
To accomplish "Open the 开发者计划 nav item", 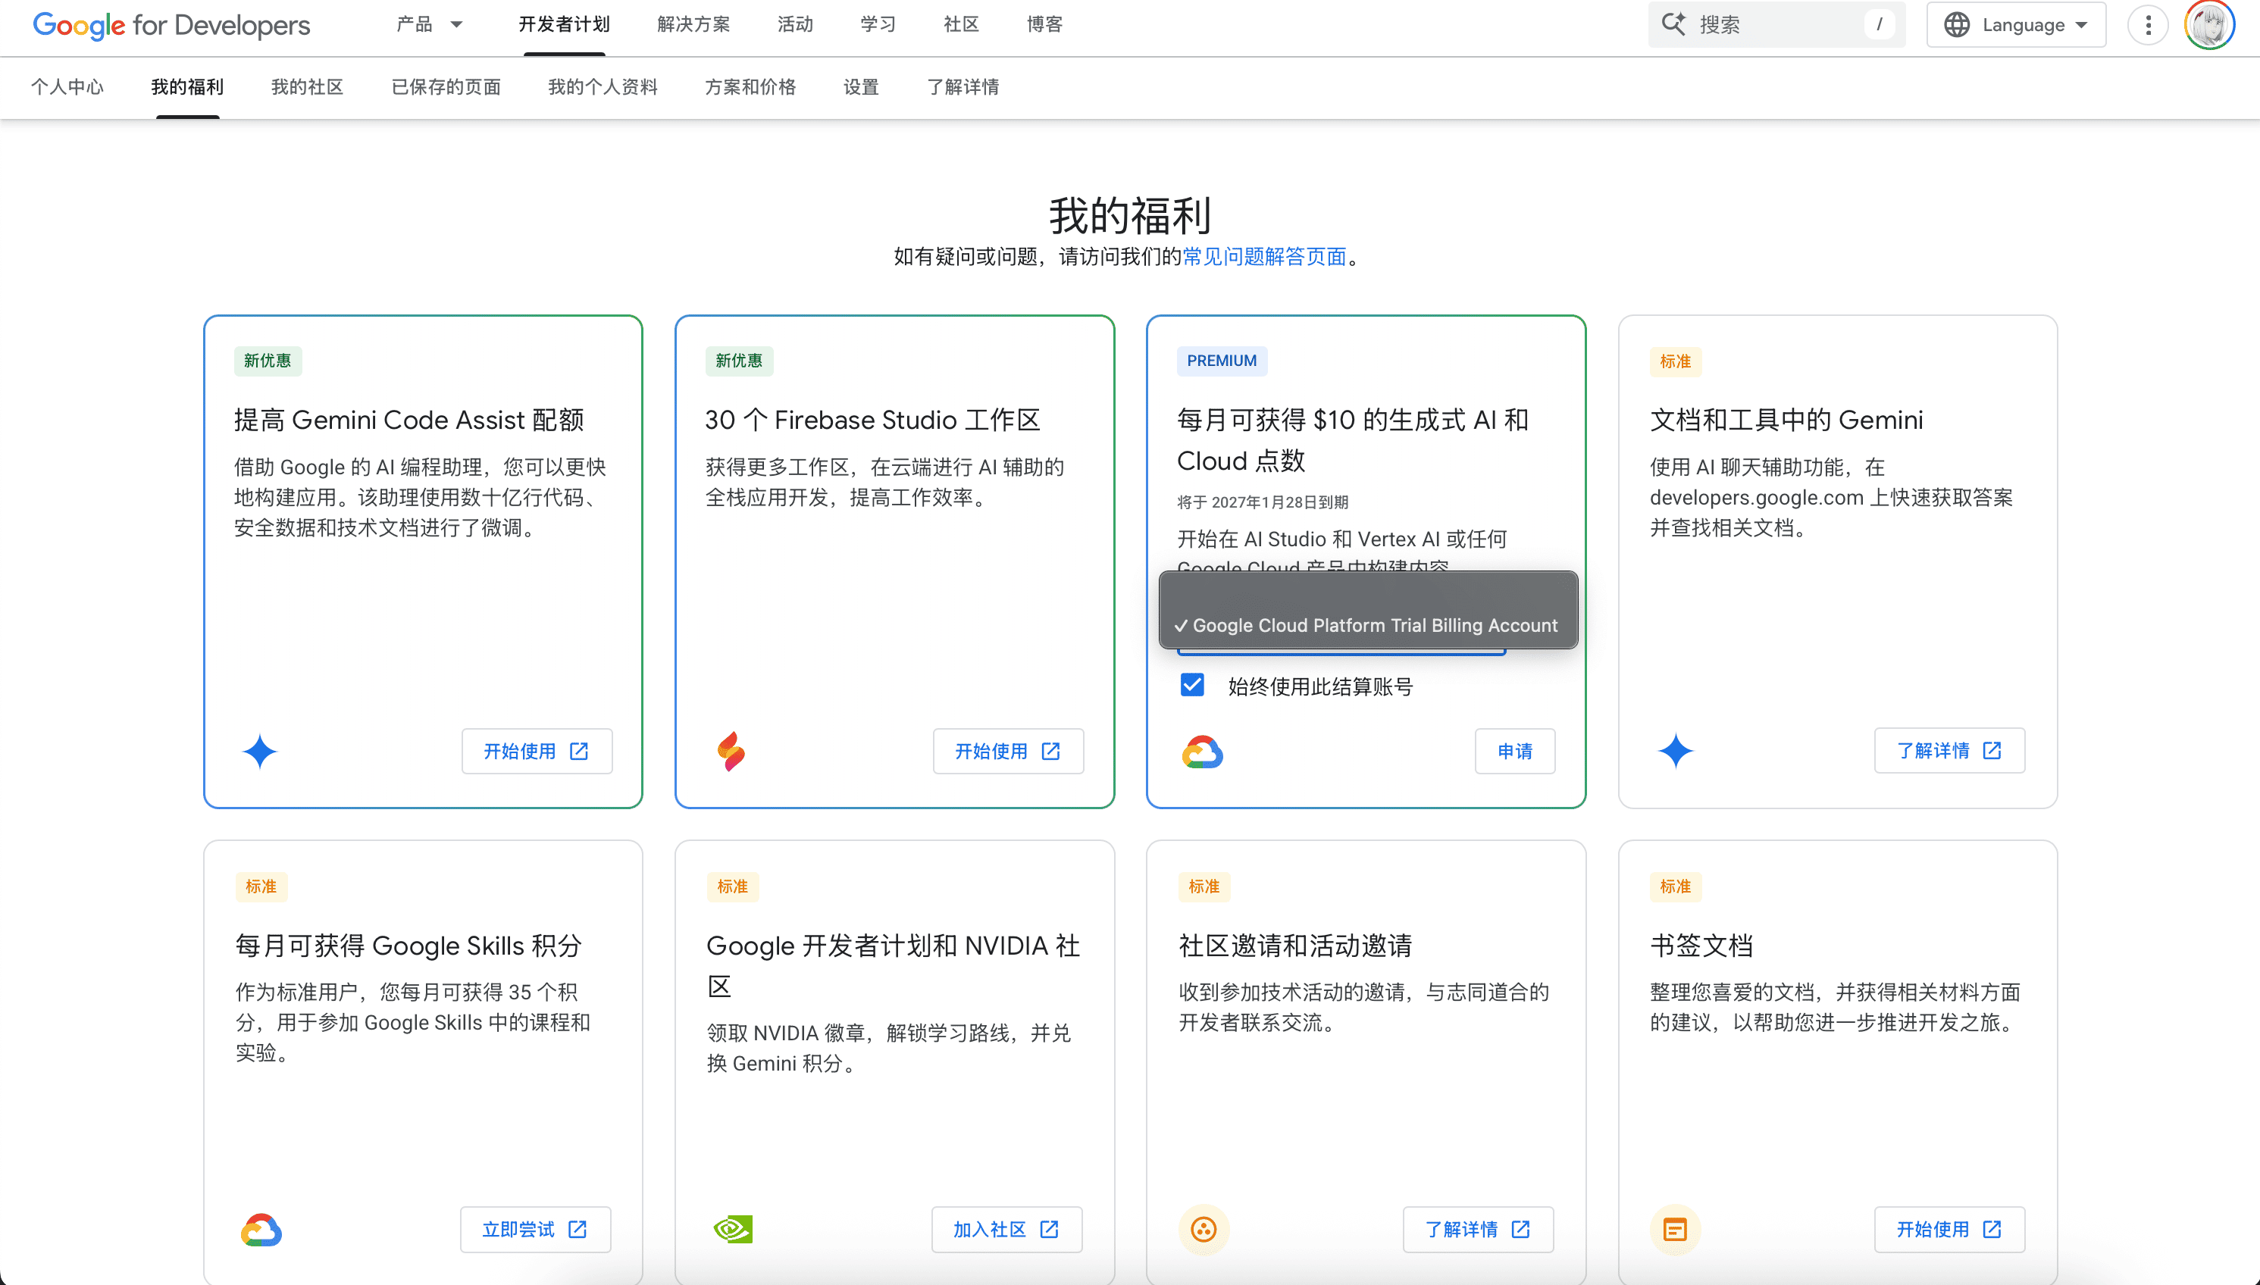I will 564,25.
